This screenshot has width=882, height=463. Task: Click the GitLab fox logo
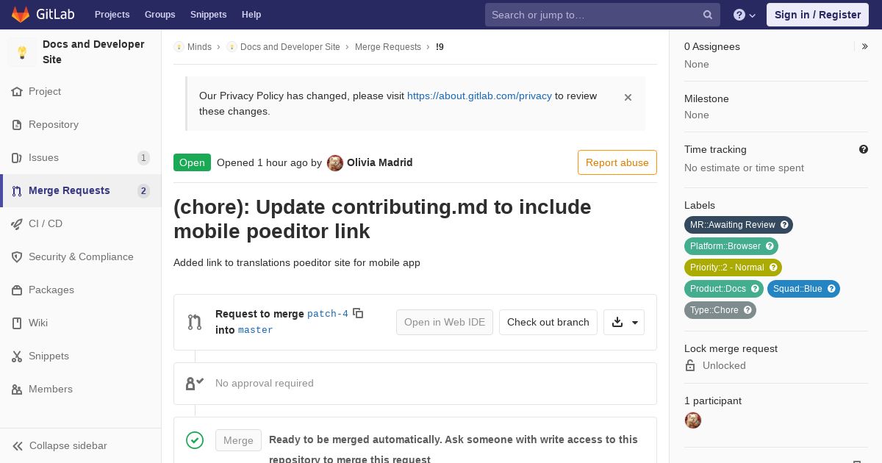21,14
